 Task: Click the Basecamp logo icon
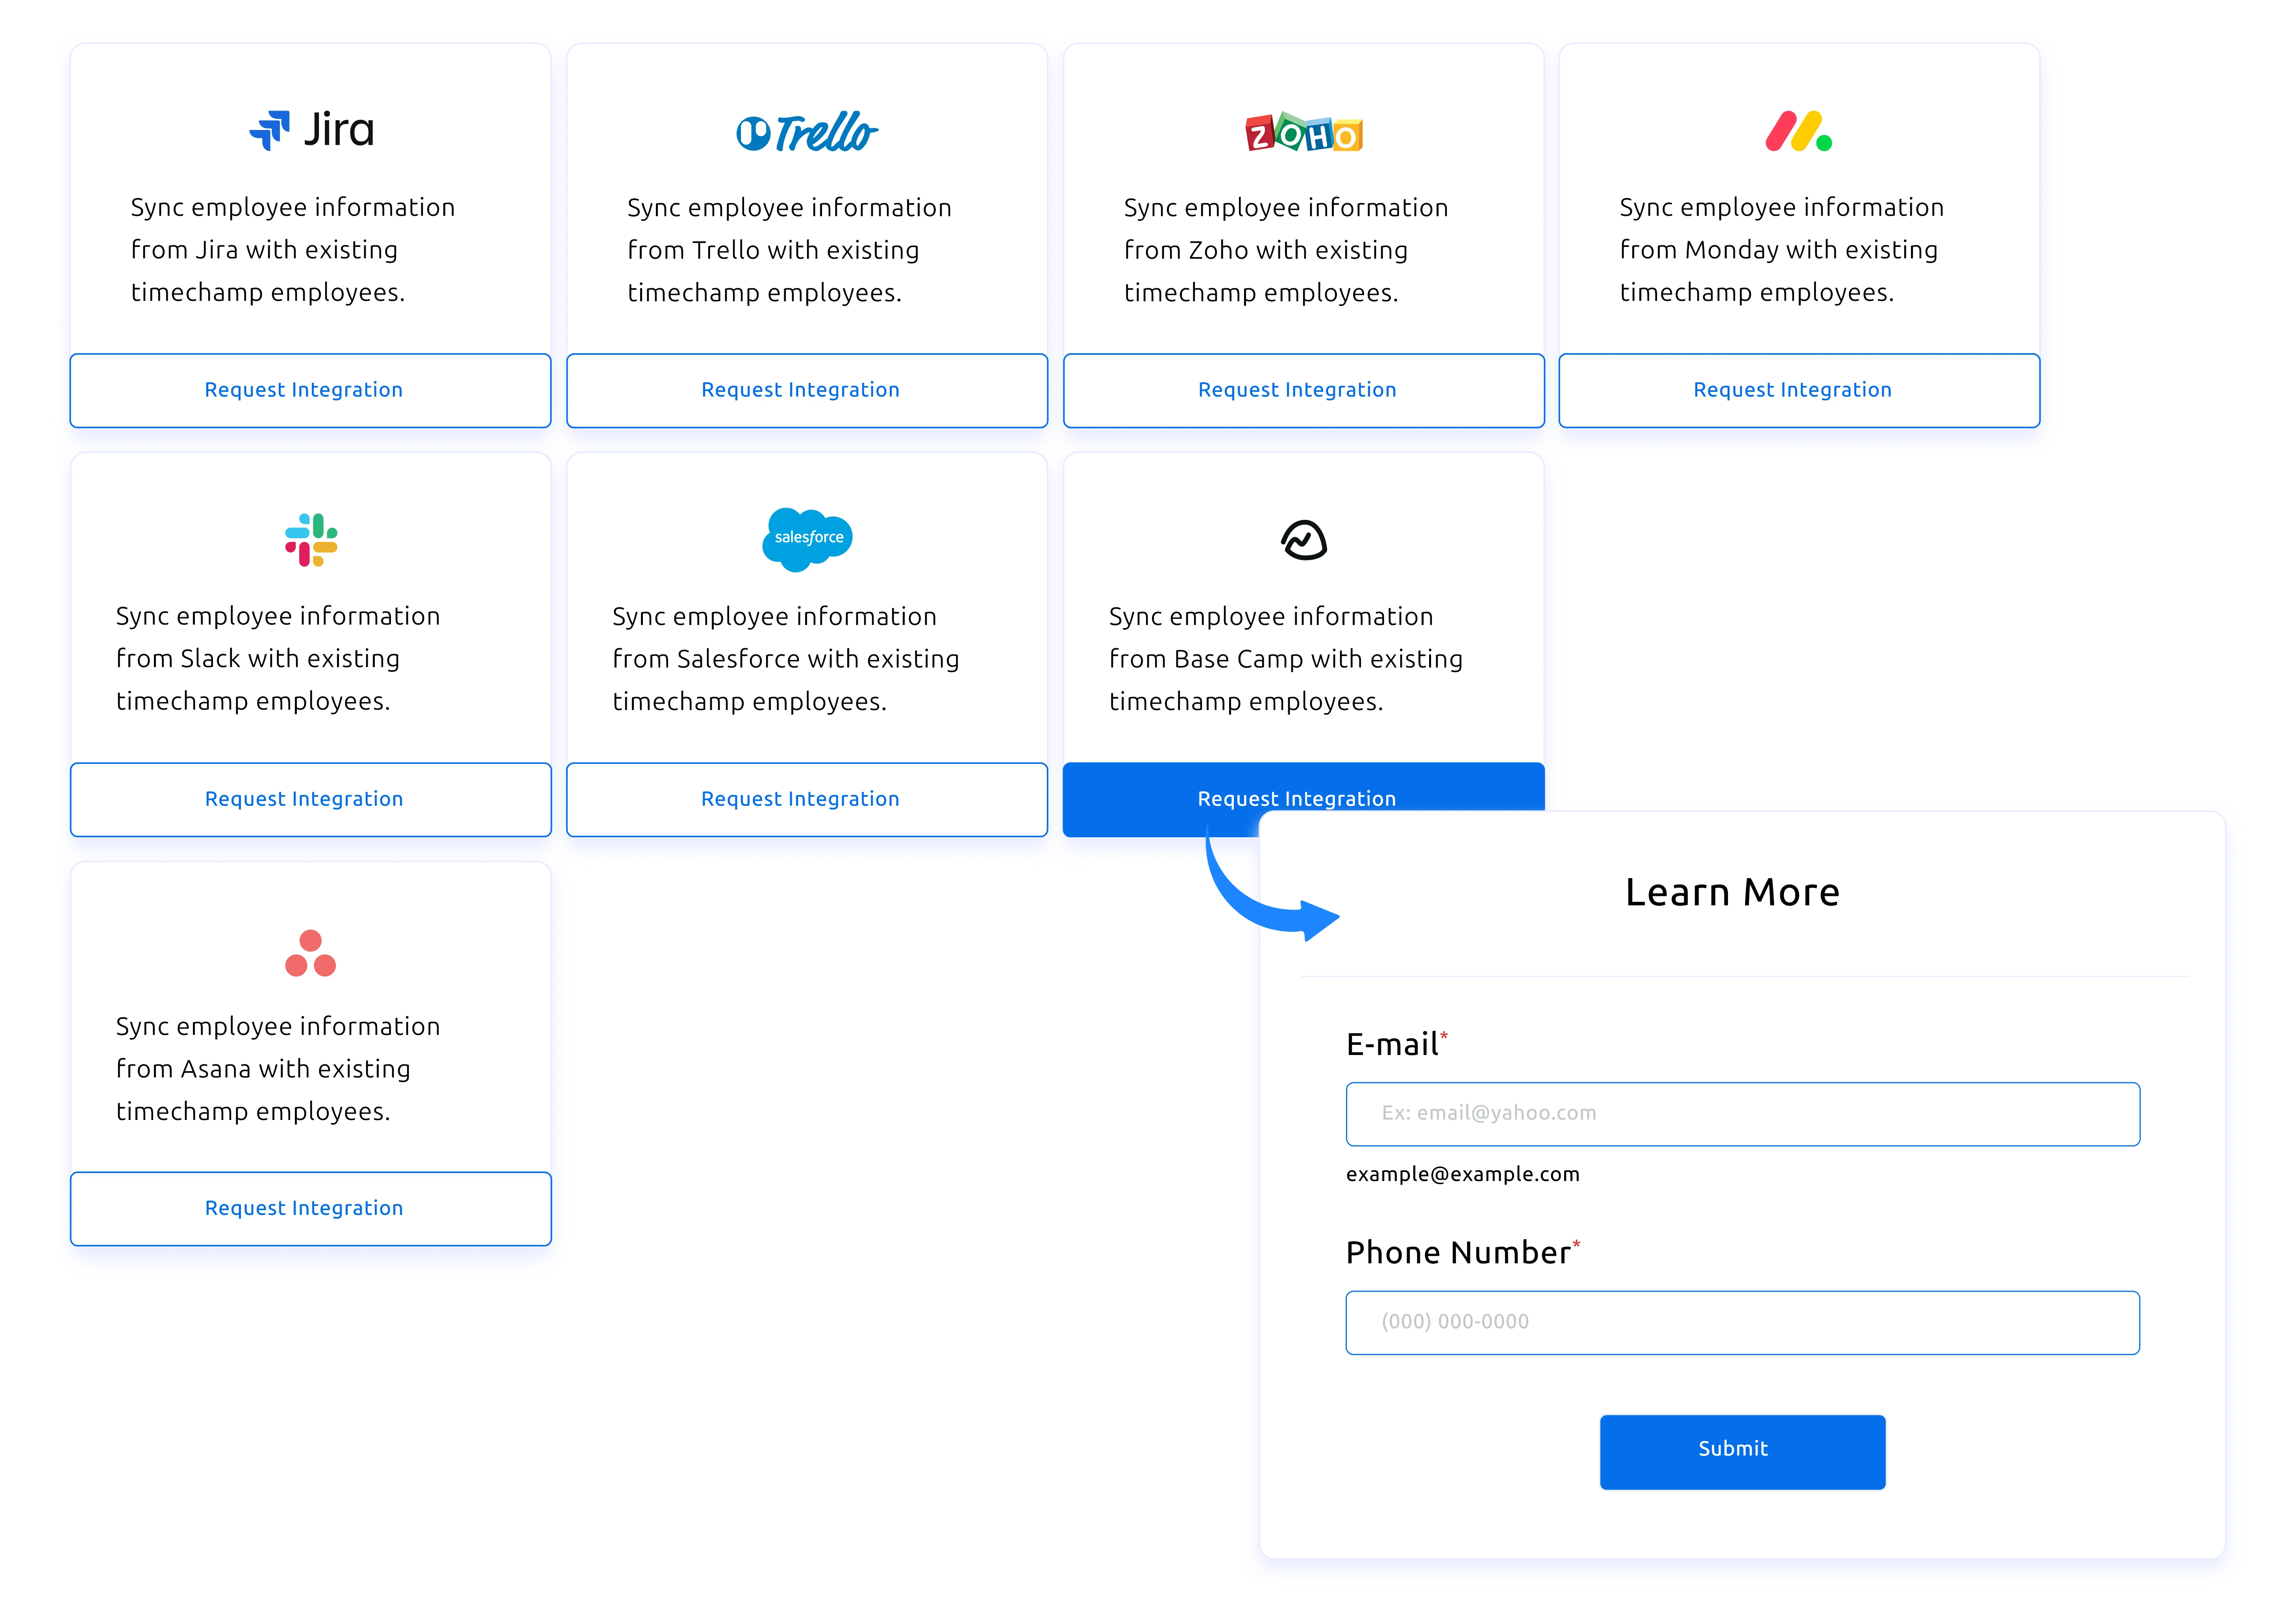pos(1303,540)
